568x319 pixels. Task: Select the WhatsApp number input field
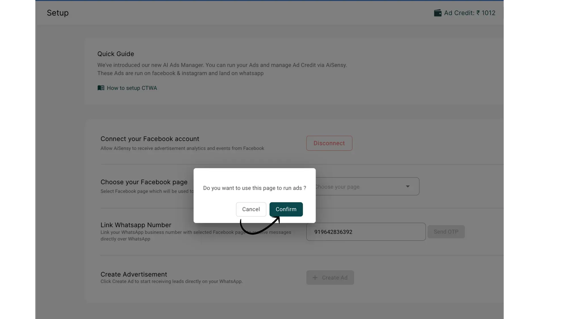(x=366, y=232)
